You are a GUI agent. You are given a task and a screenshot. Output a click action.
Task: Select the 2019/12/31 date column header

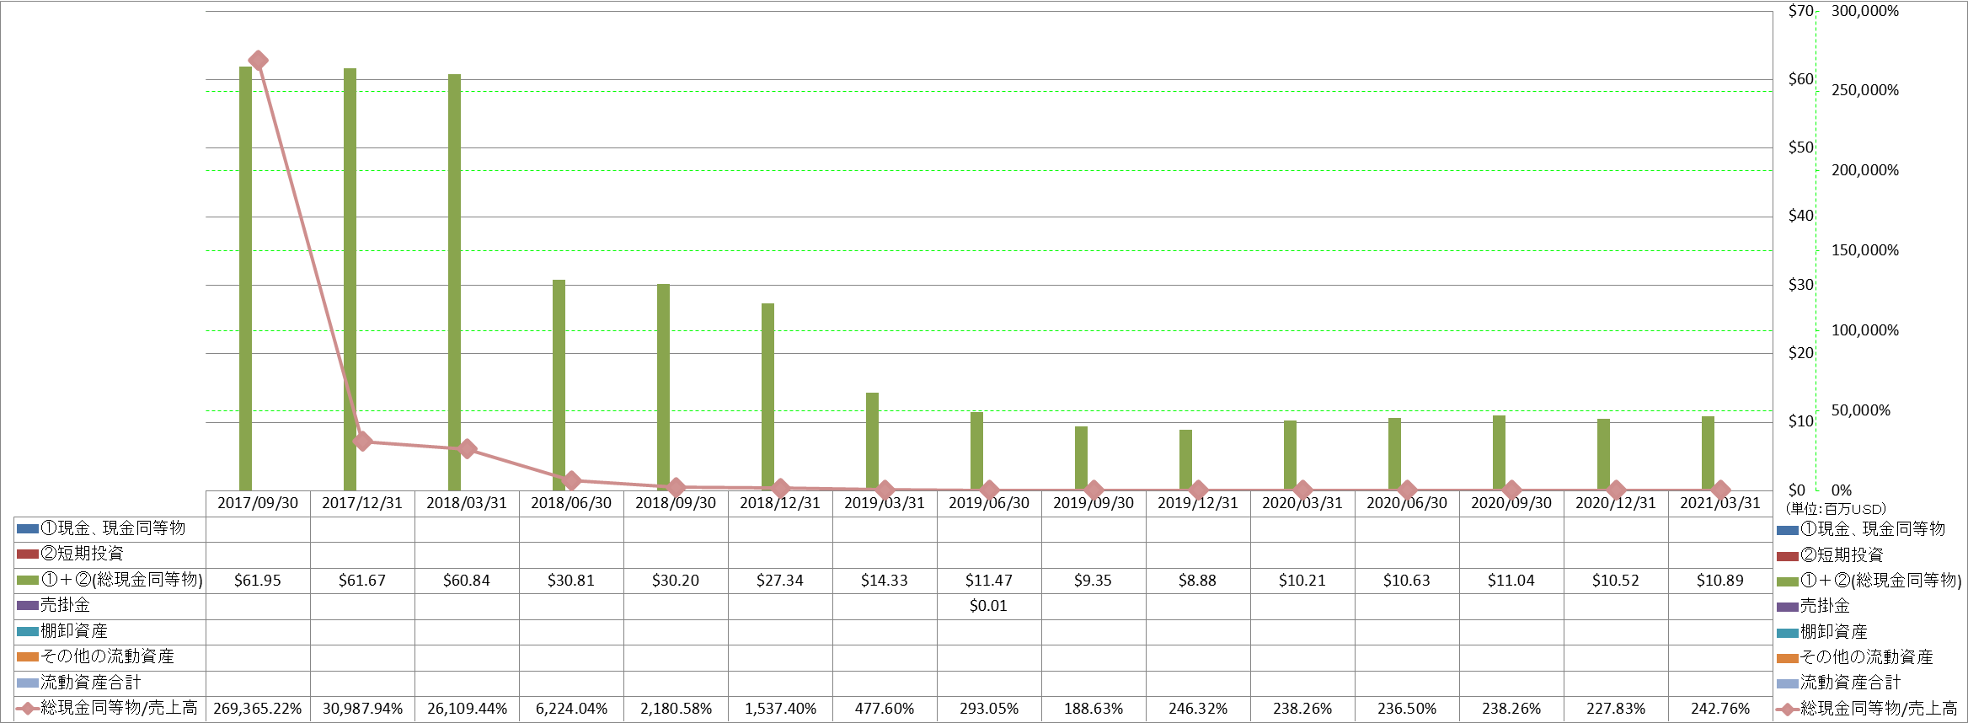[x=1198, y=503]
